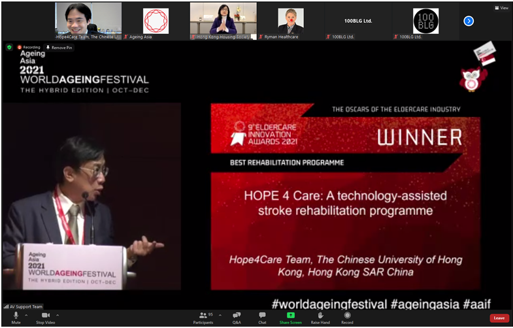Open video options arrow beside Stop Video
The image size is (513, 328).
pyautogui.click(x=58, y=315)
